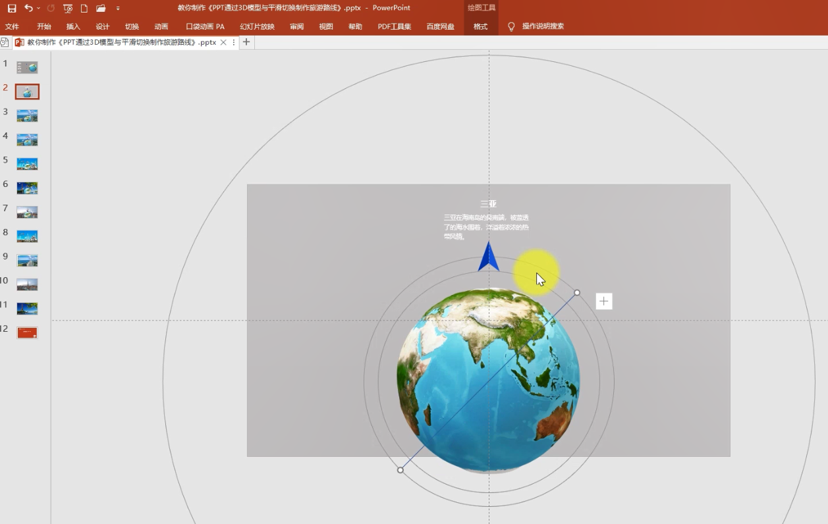The height and width of the screenshot is (524, 828).
Task: Select slide 10 thumbnail
Action: click(x=27, y=284)
